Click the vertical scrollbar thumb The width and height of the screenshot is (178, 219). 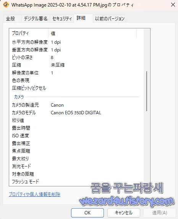(147, 91)
